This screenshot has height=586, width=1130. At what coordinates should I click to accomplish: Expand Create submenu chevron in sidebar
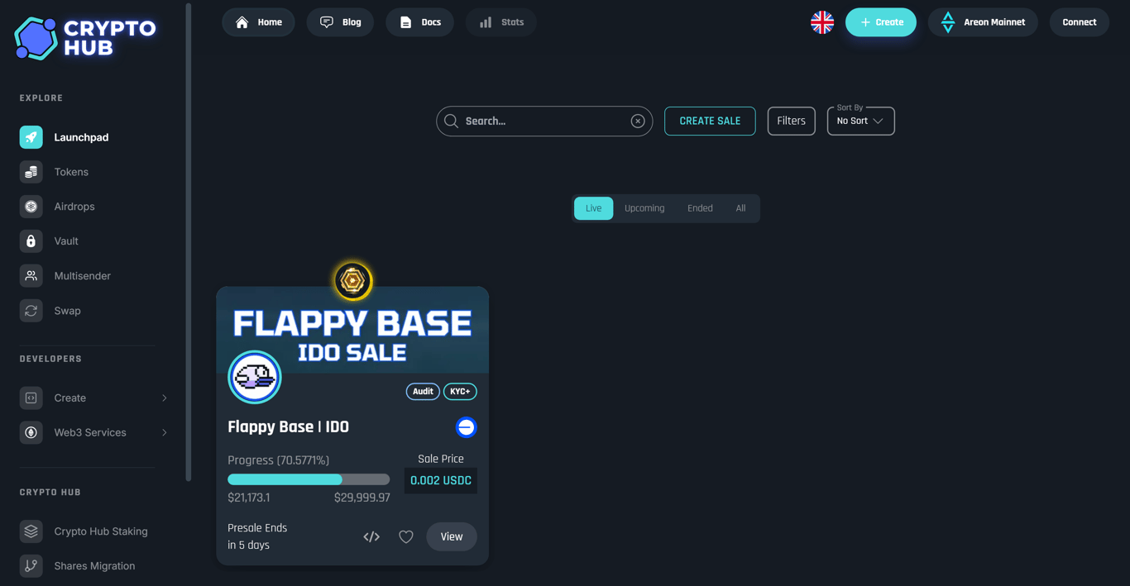pos(165,398)
